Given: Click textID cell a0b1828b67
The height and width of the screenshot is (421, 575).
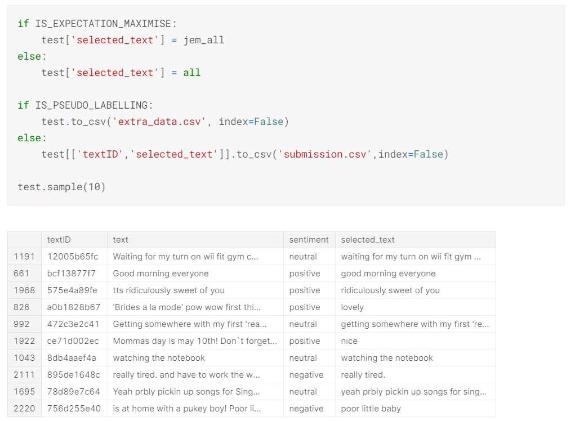Looking at the screenshot, I should point(74,307).
